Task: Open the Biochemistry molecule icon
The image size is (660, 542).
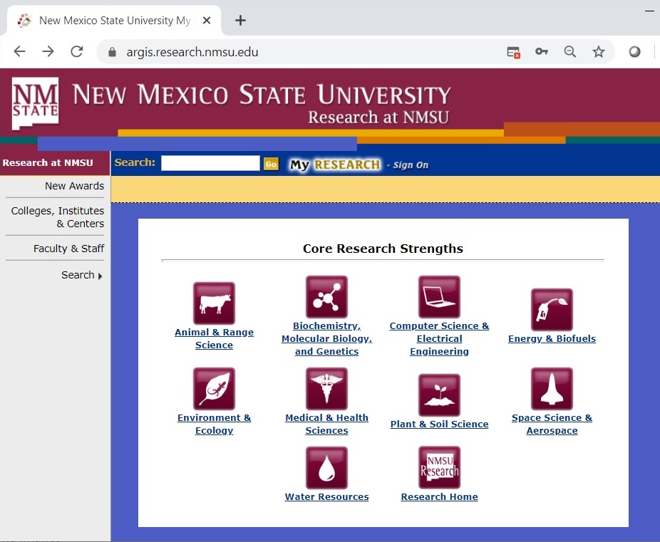Action: (x=326, y=297)
